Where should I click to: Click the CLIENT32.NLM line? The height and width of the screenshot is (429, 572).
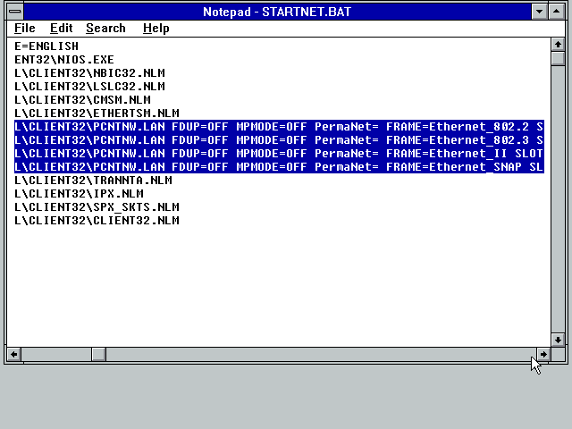click(97, 221)
